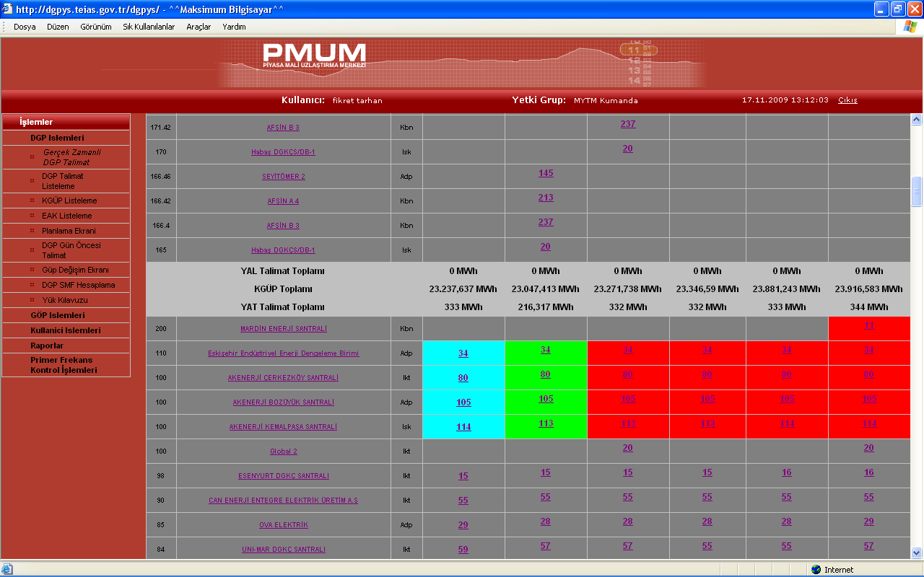Screen dimensions: 924x577
Task: Click value 145 in SEYİTÖMER 2 row
Action: [546, 173]
